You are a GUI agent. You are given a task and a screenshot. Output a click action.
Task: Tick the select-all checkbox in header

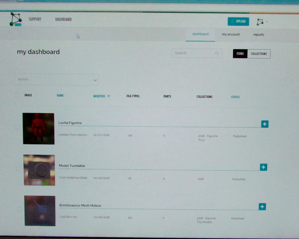tap(17, 95)
